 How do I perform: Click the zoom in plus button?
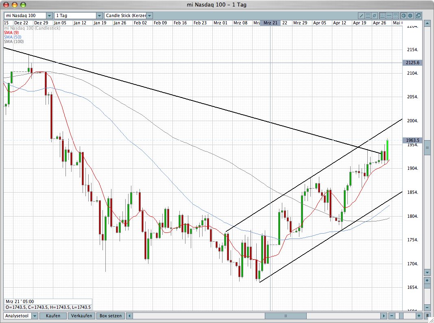pyautogui.click(x=419, y=316)
